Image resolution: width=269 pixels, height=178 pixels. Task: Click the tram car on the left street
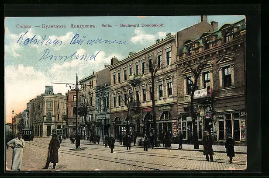tap(27, 134)
